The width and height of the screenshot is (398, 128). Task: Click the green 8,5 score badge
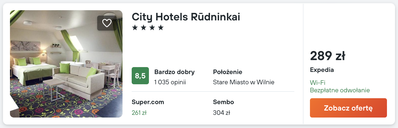click(x=140, y=76)
